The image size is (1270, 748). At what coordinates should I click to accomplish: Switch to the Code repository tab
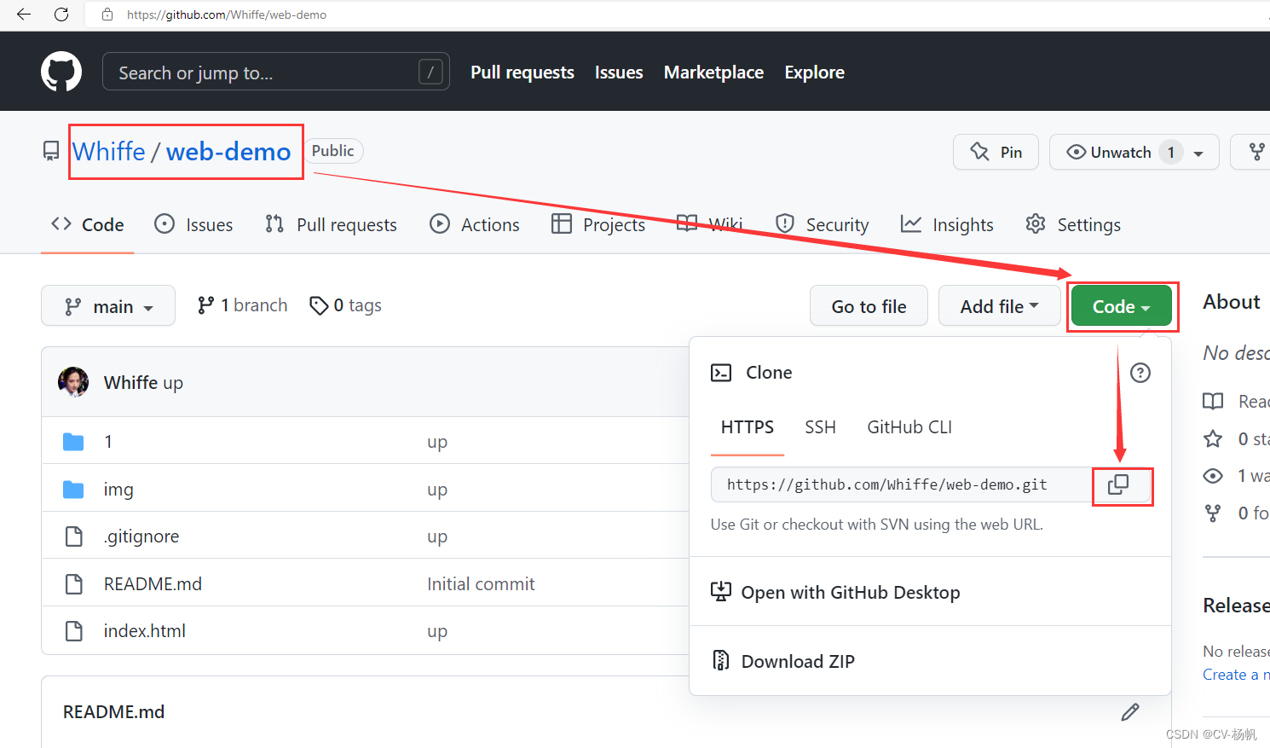pos(88,224)
